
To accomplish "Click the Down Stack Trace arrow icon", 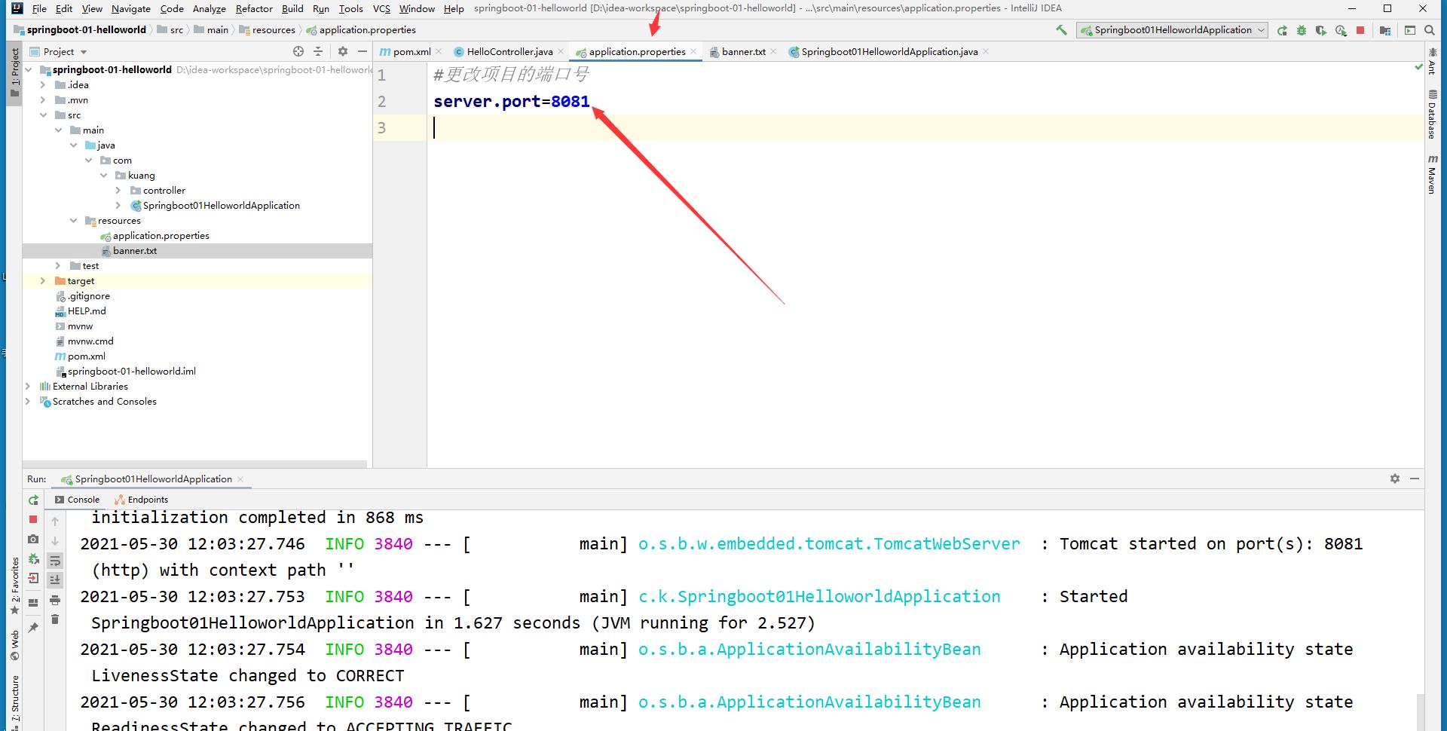I will [x=55, y=540].
